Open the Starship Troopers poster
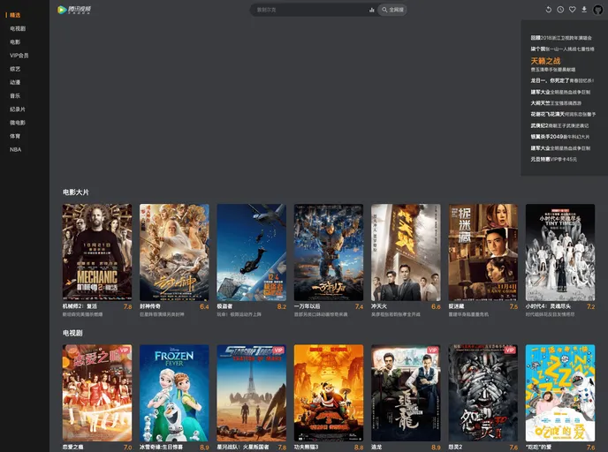608x452 pixels. pos(251,393)
